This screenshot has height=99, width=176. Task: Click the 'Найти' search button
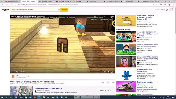(64, 10)
